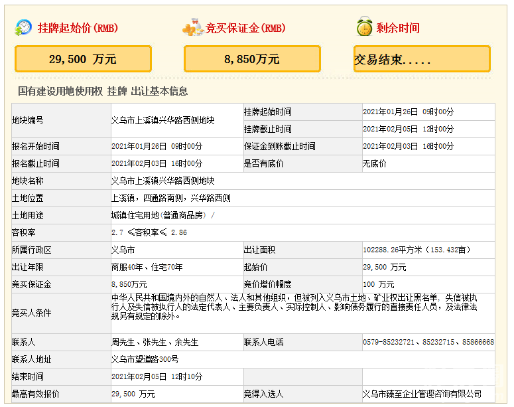Click the 29,500 万元 starting price box at top
514x407 pixels.
(83, 59)
